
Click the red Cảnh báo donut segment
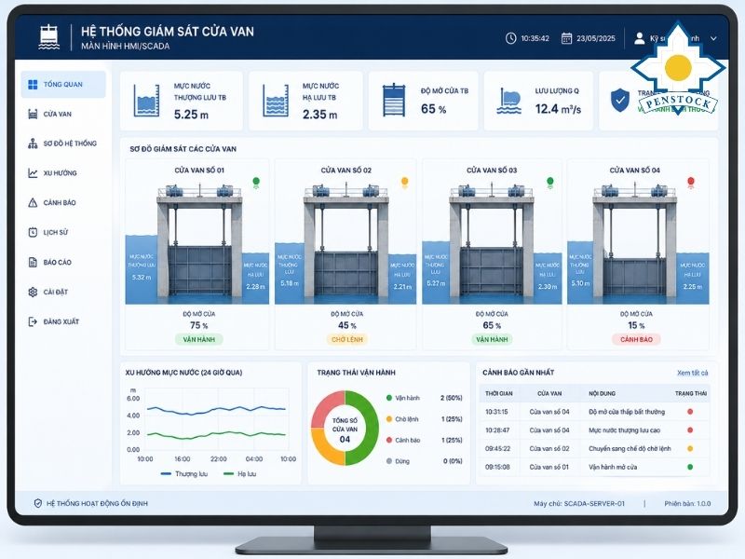(x=325, y=408)
